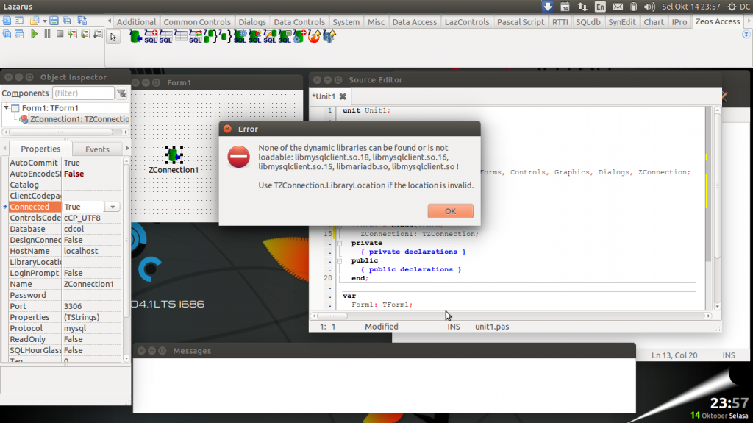Pause the running program
Screen dimensions: 753x423
pos(47,34)
